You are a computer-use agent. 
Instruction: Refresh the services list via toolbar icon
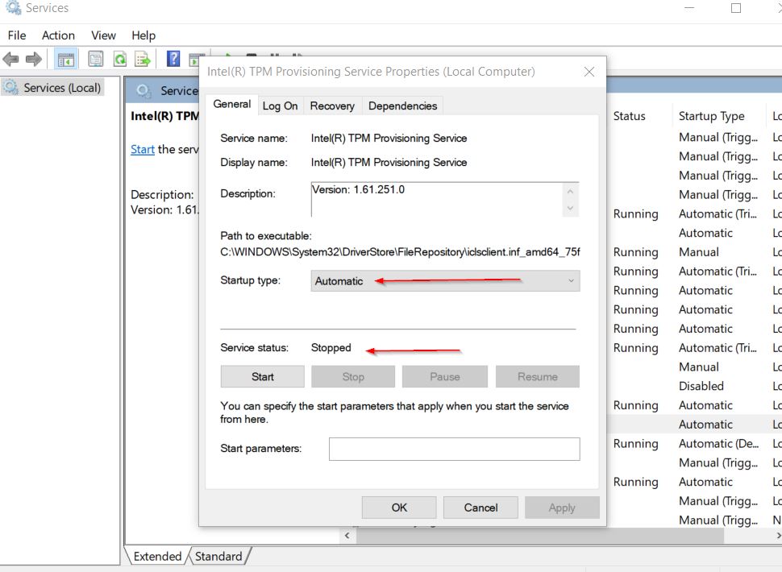pos(119,60)
